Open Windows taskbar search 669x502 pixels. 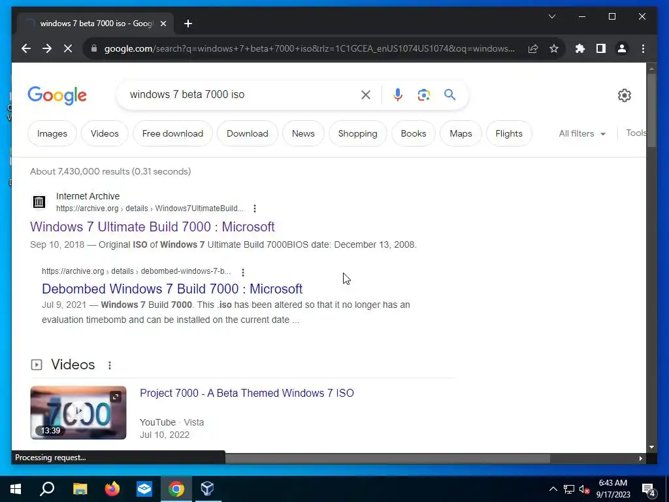click(x=47, y=489)
